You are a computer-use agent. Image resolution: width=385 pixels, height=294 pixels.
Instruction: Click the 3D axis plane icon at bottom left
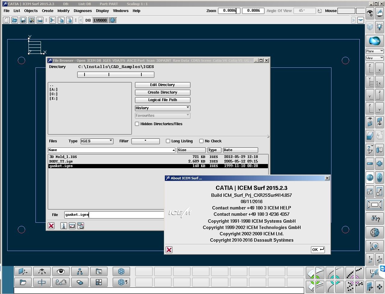(x=23, y=271)
